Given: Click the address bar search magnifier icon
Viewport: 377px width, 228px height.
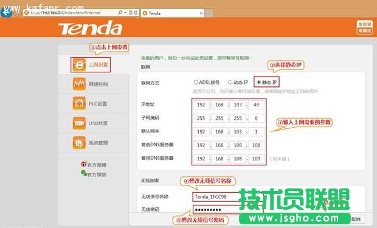Looking at the screenshot, I should pyautogui.click(x=120, y=13).
